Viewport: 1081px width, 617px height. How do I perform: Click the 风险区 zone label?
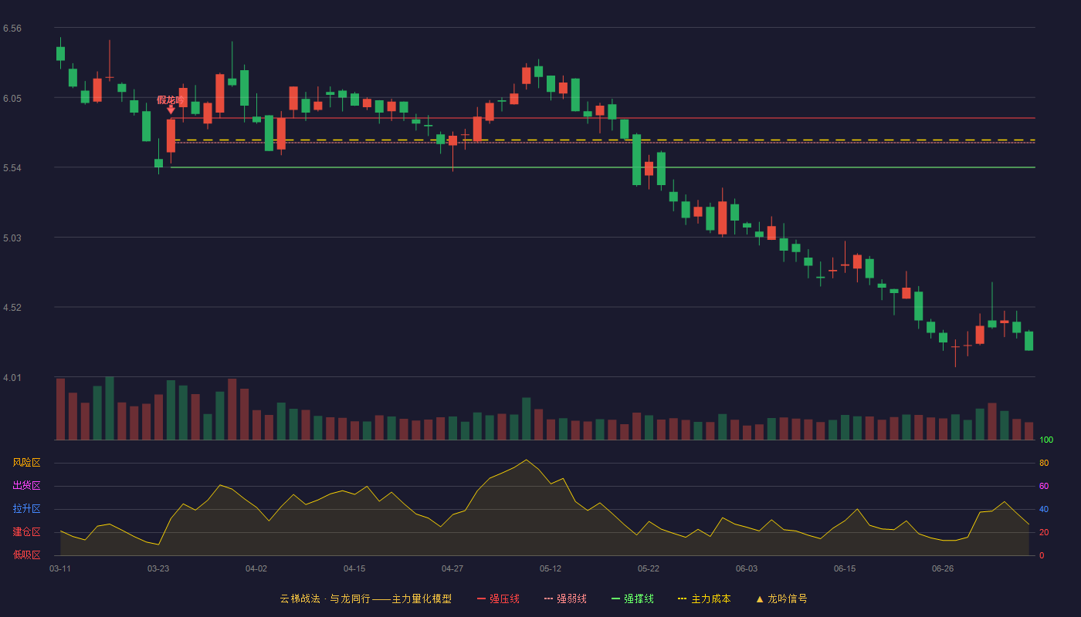point(26,463)
